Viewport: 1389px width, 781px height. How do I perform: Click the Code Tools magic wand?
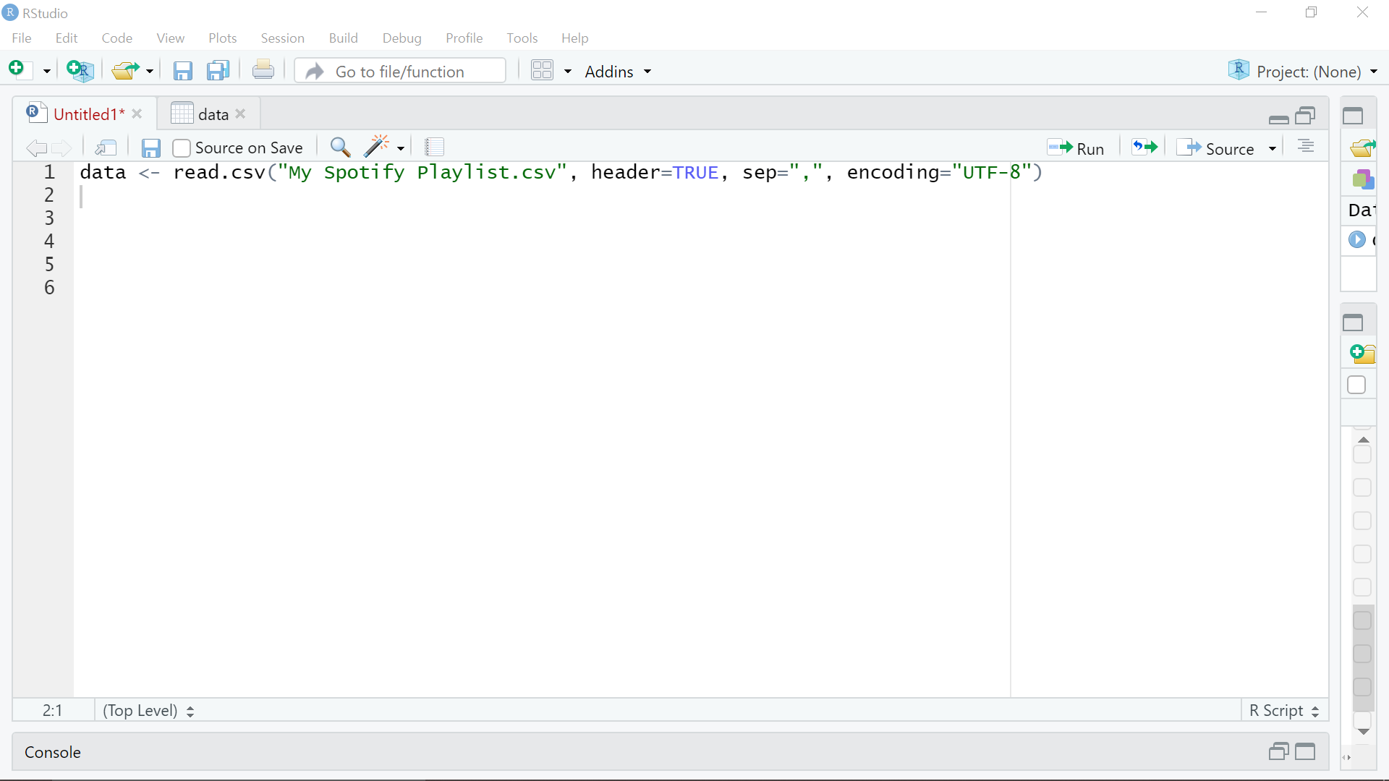tap(377, 148)
